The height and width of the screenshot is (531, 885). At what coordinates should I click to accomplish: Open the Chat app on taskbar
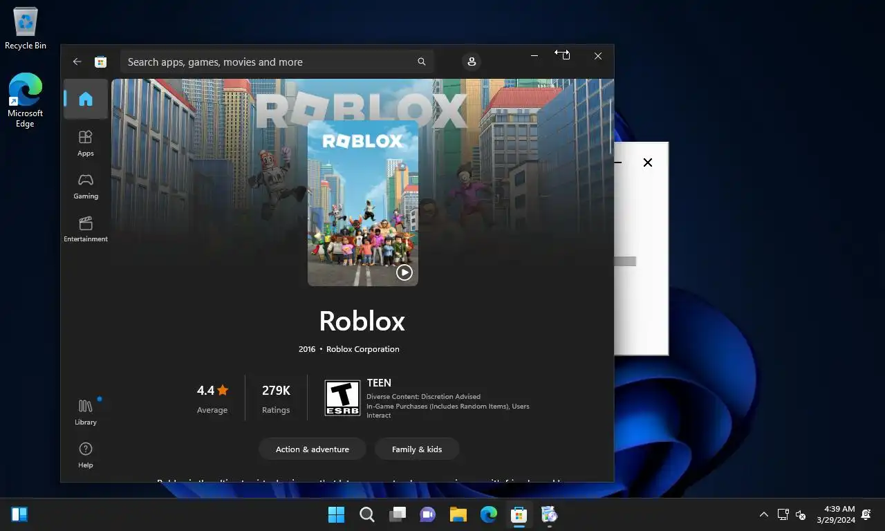click(428, 514)
